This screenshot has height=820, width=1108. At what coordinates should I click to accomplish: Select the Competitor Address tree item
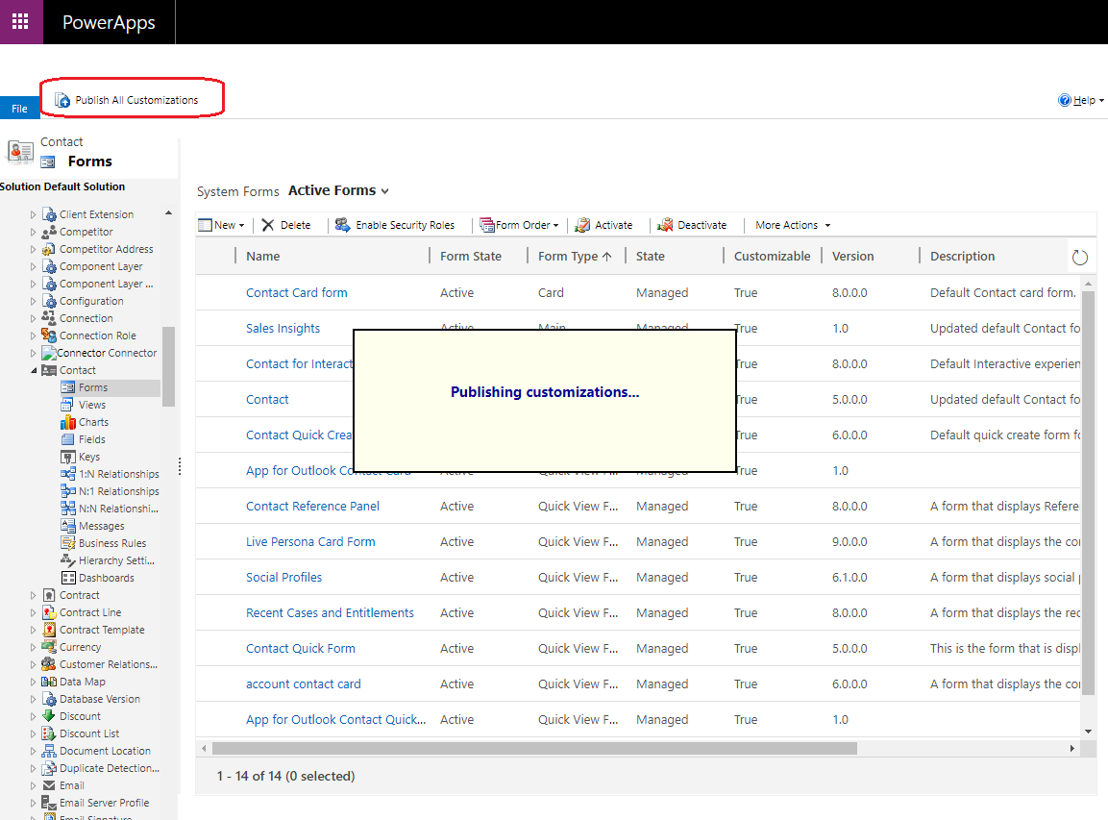point(97,249)
